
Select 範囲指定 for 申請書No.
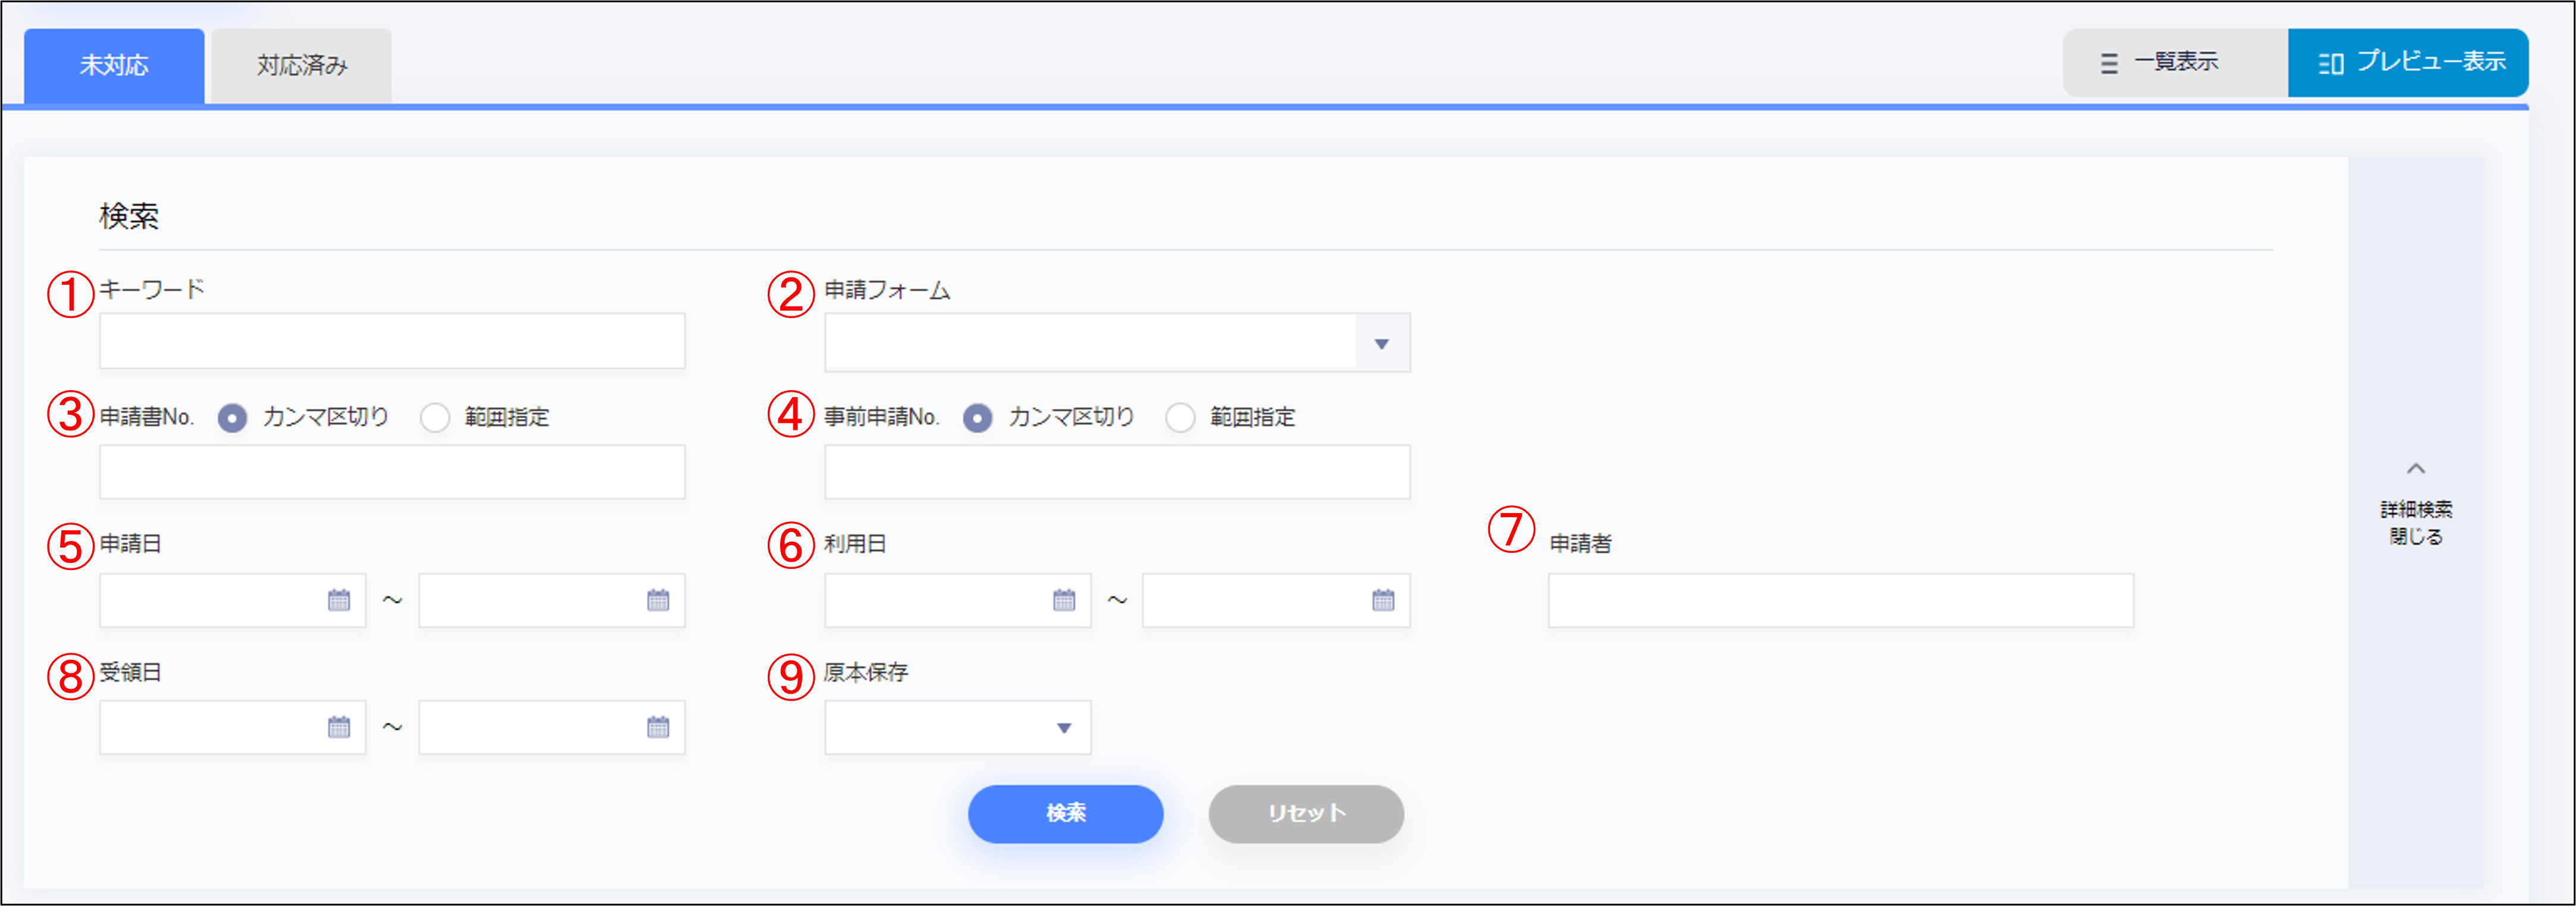click(x=435, y=418)
